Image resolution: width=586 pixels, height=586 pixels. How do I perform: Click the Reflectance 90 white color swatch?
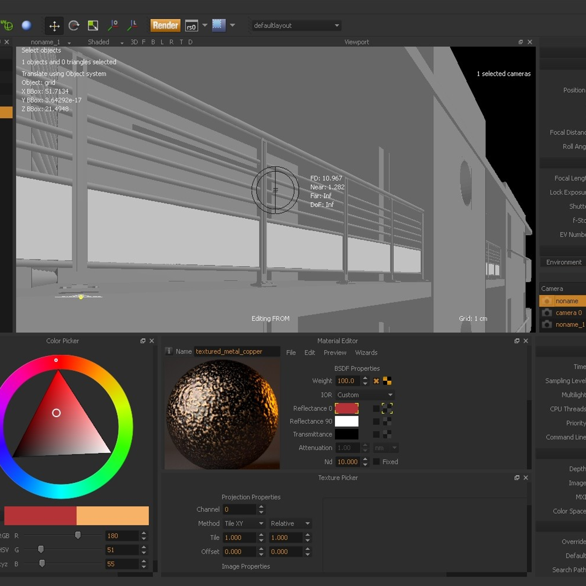[x=347, y=421]
